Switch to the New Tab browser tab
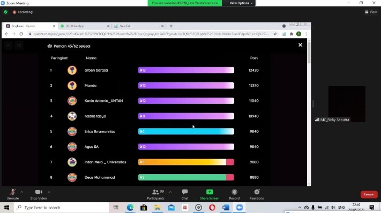 (x=138, y=26)
